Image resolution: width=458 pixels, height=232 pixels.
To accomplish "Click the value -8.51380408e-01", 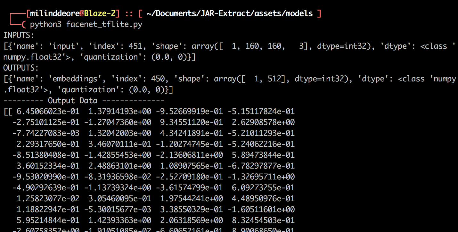I will [46, 155].
